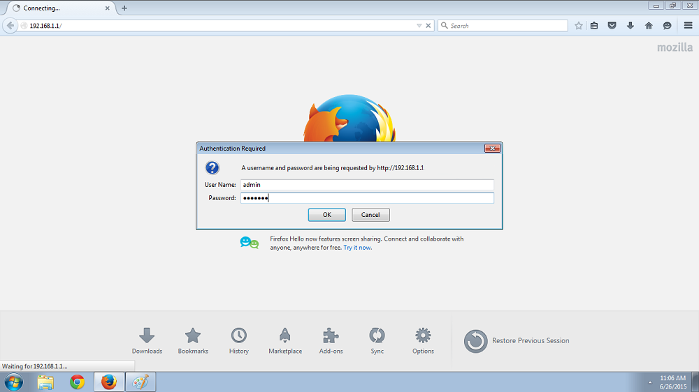Image resolution: width=699 pixels, height=392 pixels.
Task: Open the downloads arrow in toolbar
Action: (x=630, y=26)
